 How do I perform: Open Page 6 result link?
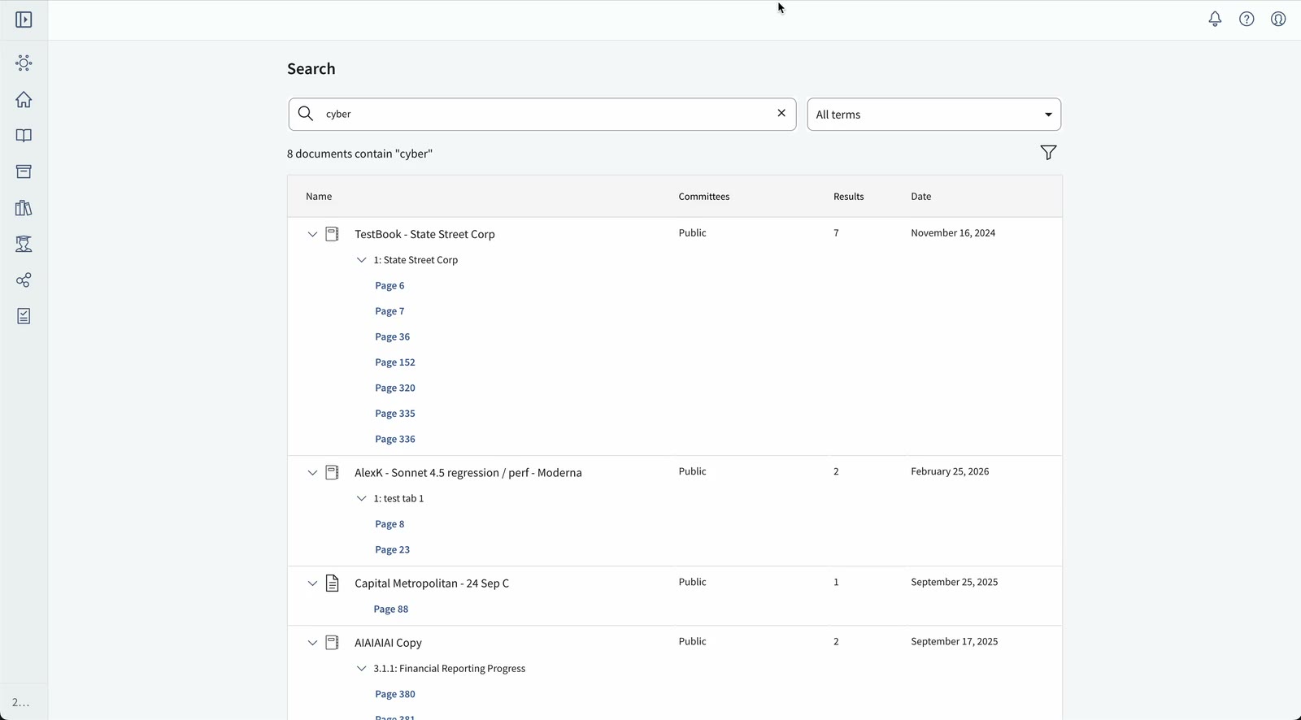pos(389,285)
